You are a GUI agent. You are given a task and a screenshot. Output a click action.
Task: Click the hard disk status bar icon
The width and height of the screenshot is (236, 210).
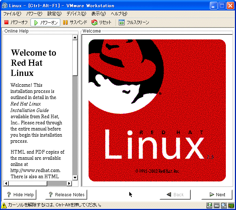click(x=217, y=206)
